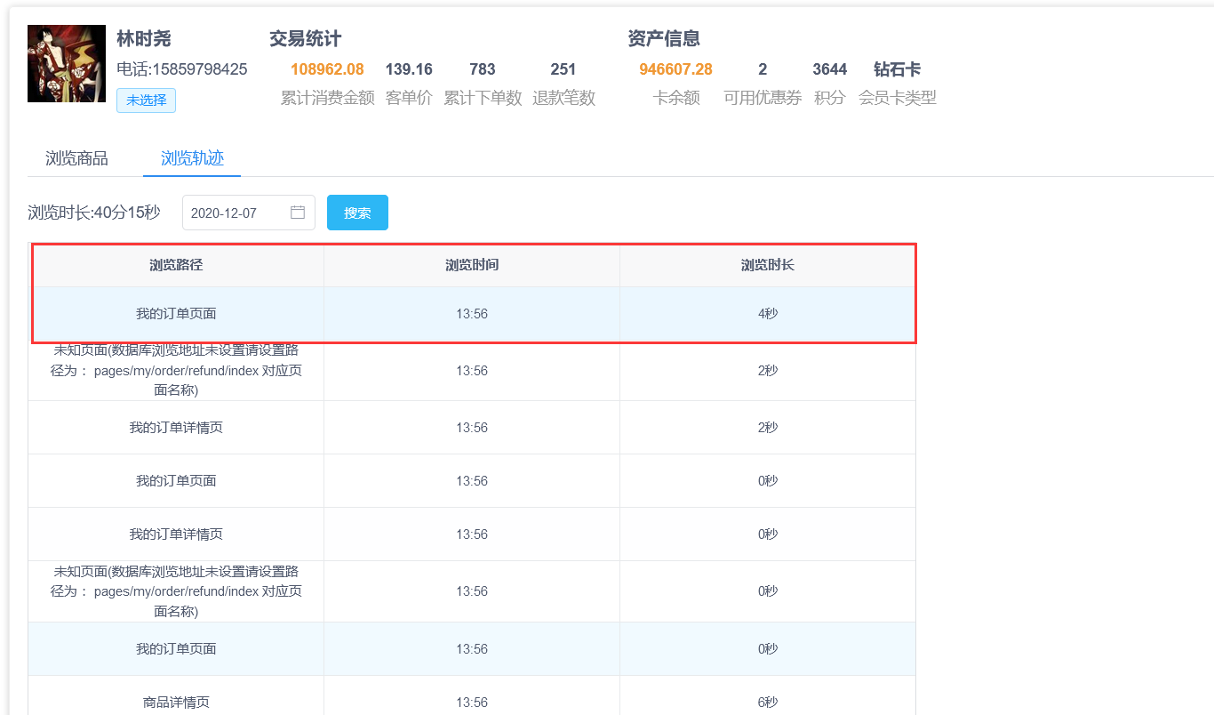Screen dimensions: 1214x715
Task: Click the 卡余额 label
Action: tap(676, 98)
